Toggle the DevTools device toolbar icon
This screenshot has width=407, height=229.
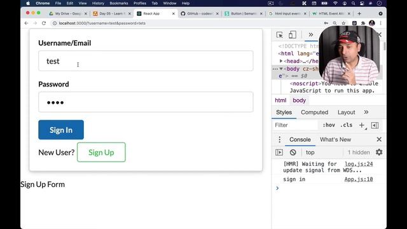(x=293, y=35)
